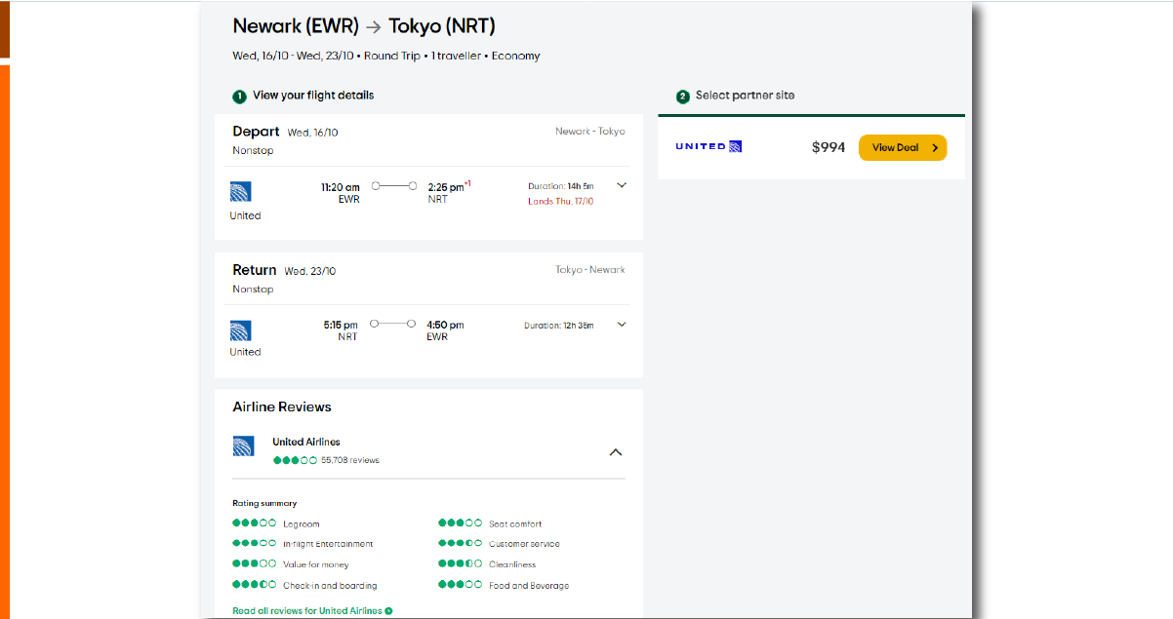
Task: Click the United Airlines name in the reviews section
Action: (x=306, y=442)
